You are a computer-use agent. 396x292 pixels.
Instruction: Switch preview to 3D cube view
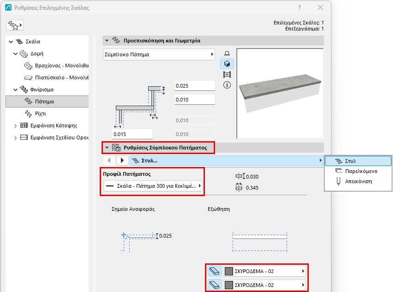(227, 64)
